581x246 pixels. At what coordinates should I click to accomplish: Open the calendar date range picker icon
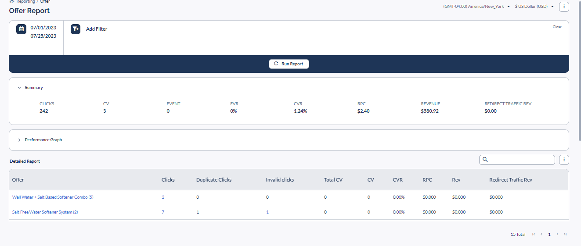[x=21, y=29]
